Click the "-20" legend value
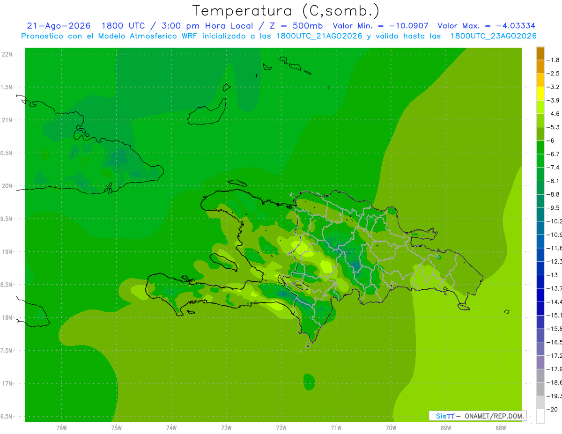562x434 pixels. [x=552, y=410]
